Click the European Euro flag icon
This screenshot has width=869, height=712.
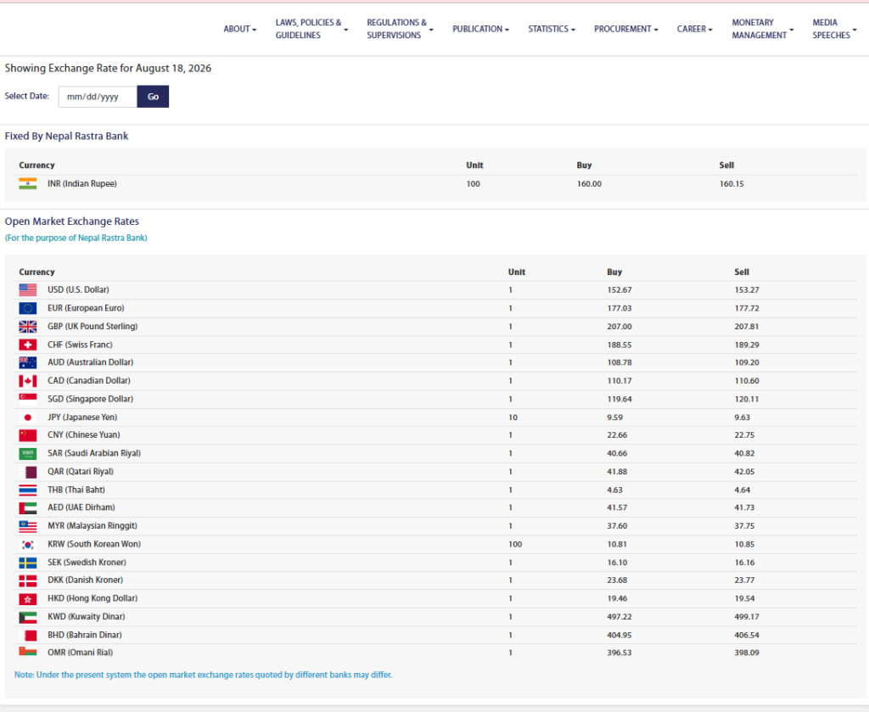(x=28, y=308)
